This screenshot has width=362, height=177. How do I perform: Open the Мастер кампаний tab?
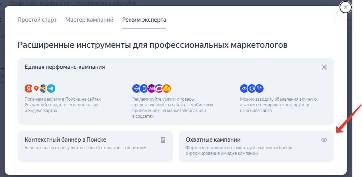(x=90, y=20)
